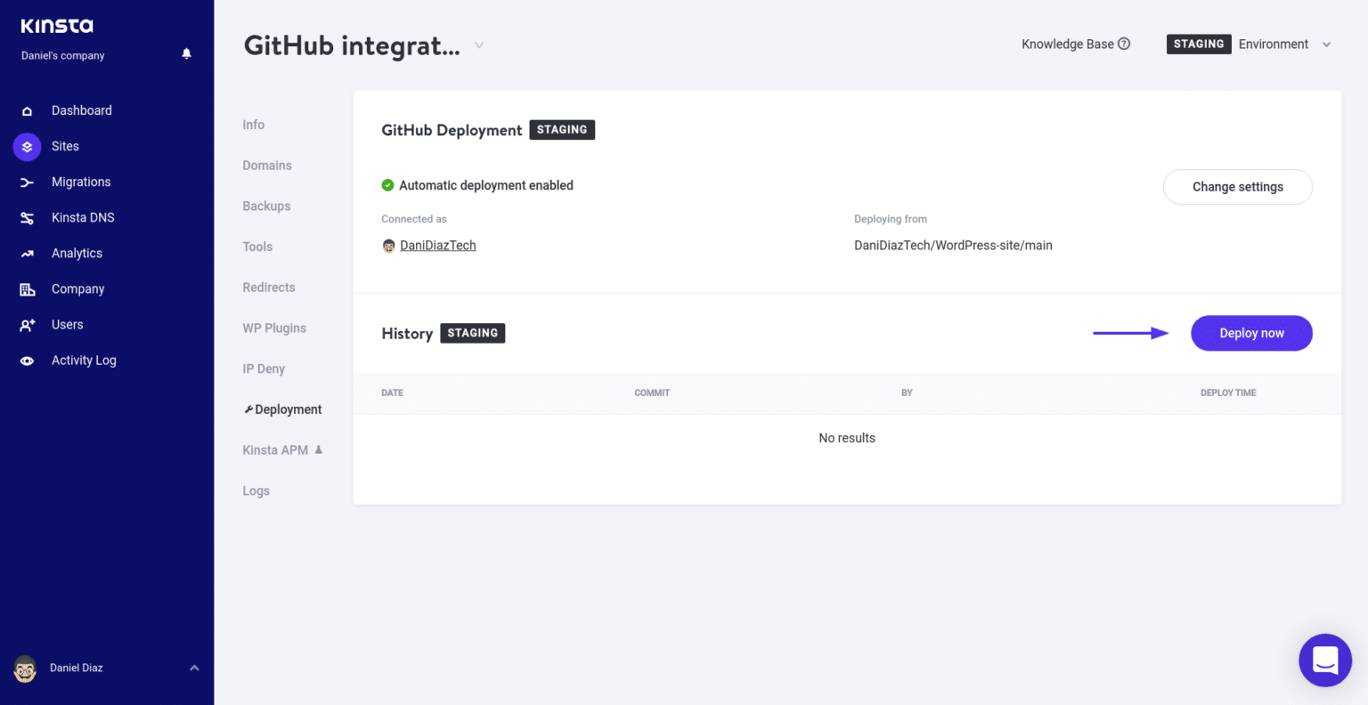Image resolution: width=1368 pixels, height=705 pixels.
Task: Select the Company icon
Action: [x=27, y=288]
